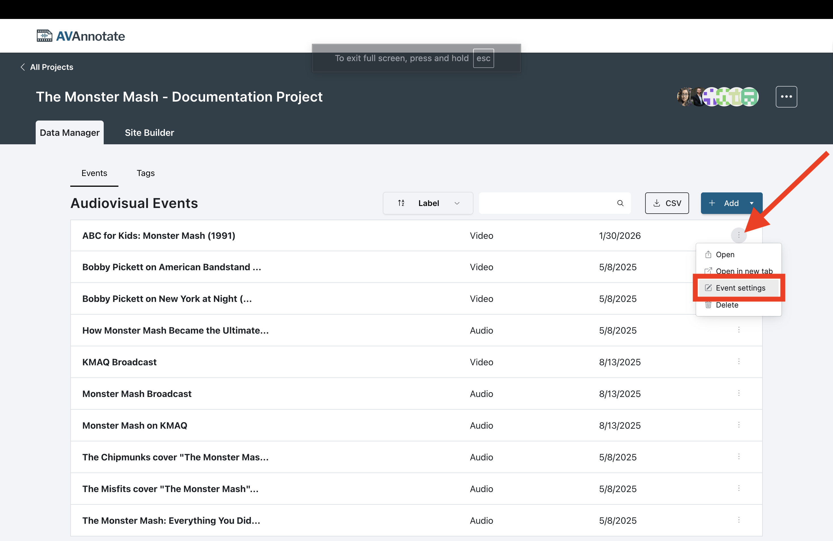Click the back chevron beside All Projects

click(x=23, y=67)
